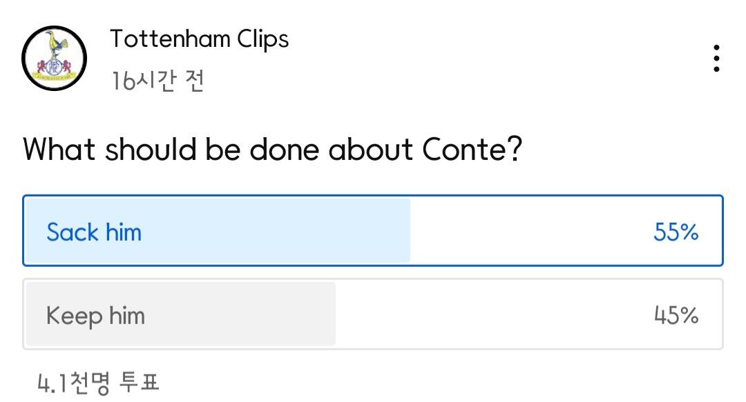Click the 55% result percentage
Screen dimensions: 746x402
click(x=676, y=232)
